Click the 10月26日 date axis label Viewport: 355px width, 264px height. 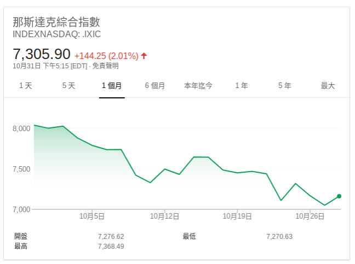(310, 216)
